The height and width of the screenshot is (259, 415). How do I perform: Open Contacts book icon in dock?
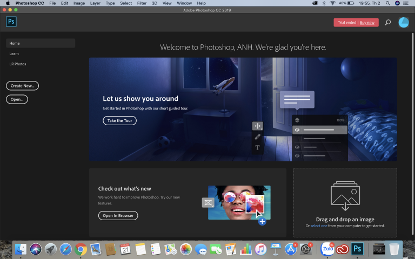110,249
